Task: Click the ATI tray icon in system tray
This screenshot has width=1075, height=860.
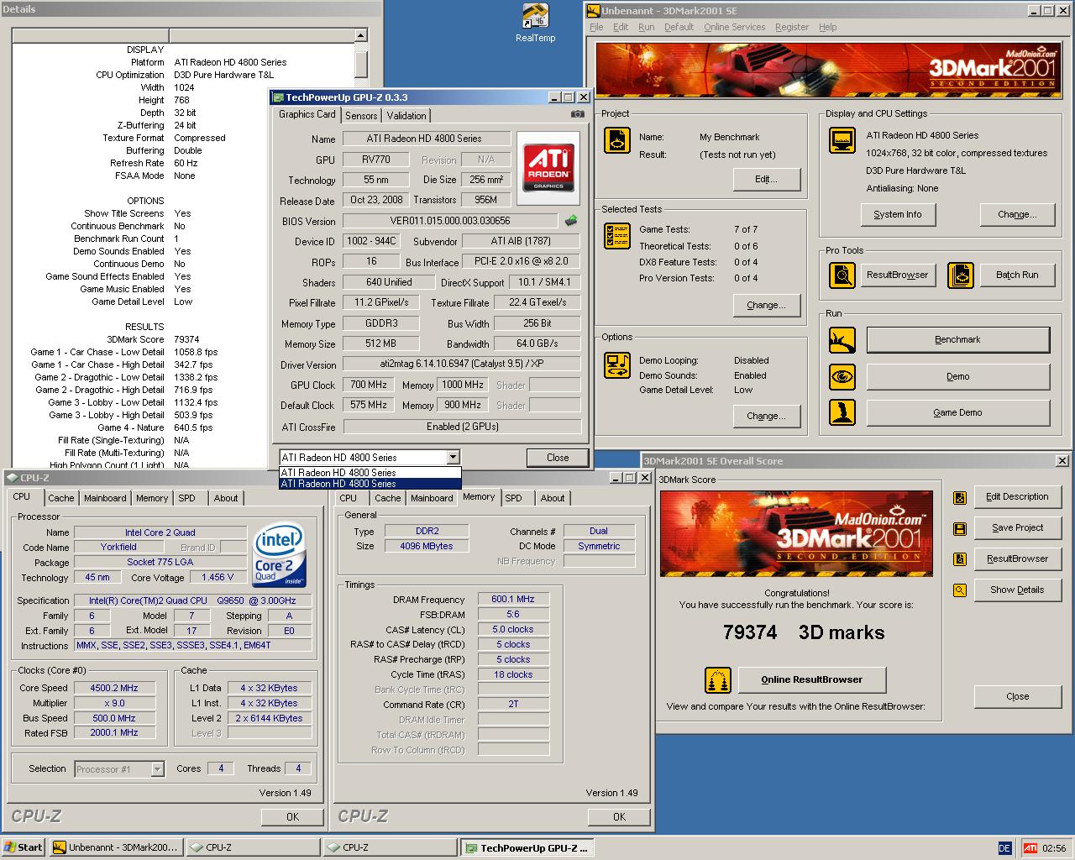Action: [x=1030, y=848]
